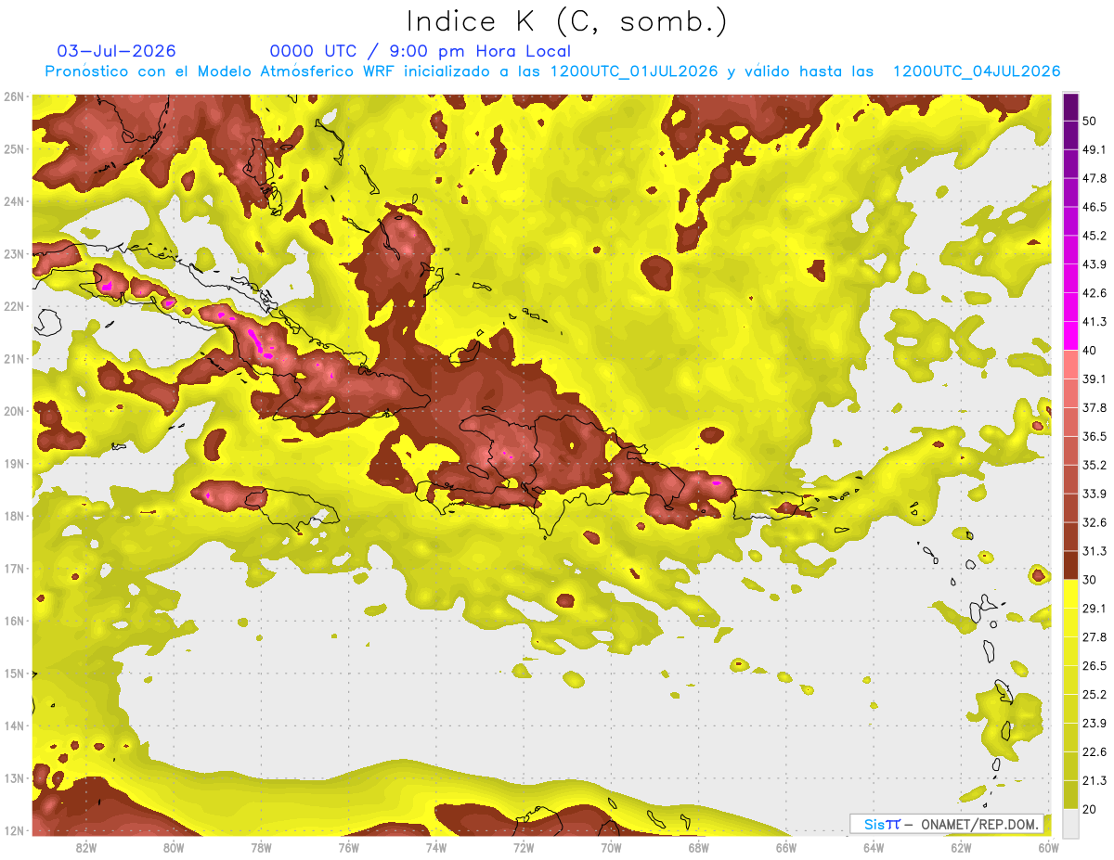Viewport: 1114px width, 860px height.
Task: Click the 82W longitude label
Action: click(x=86, y=847)
